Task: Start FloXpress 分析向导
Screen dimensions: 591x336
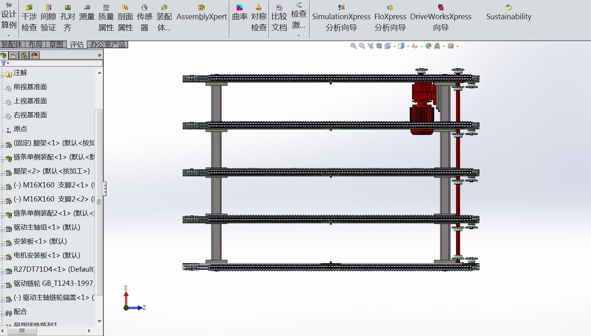Action: pos(390,17)
